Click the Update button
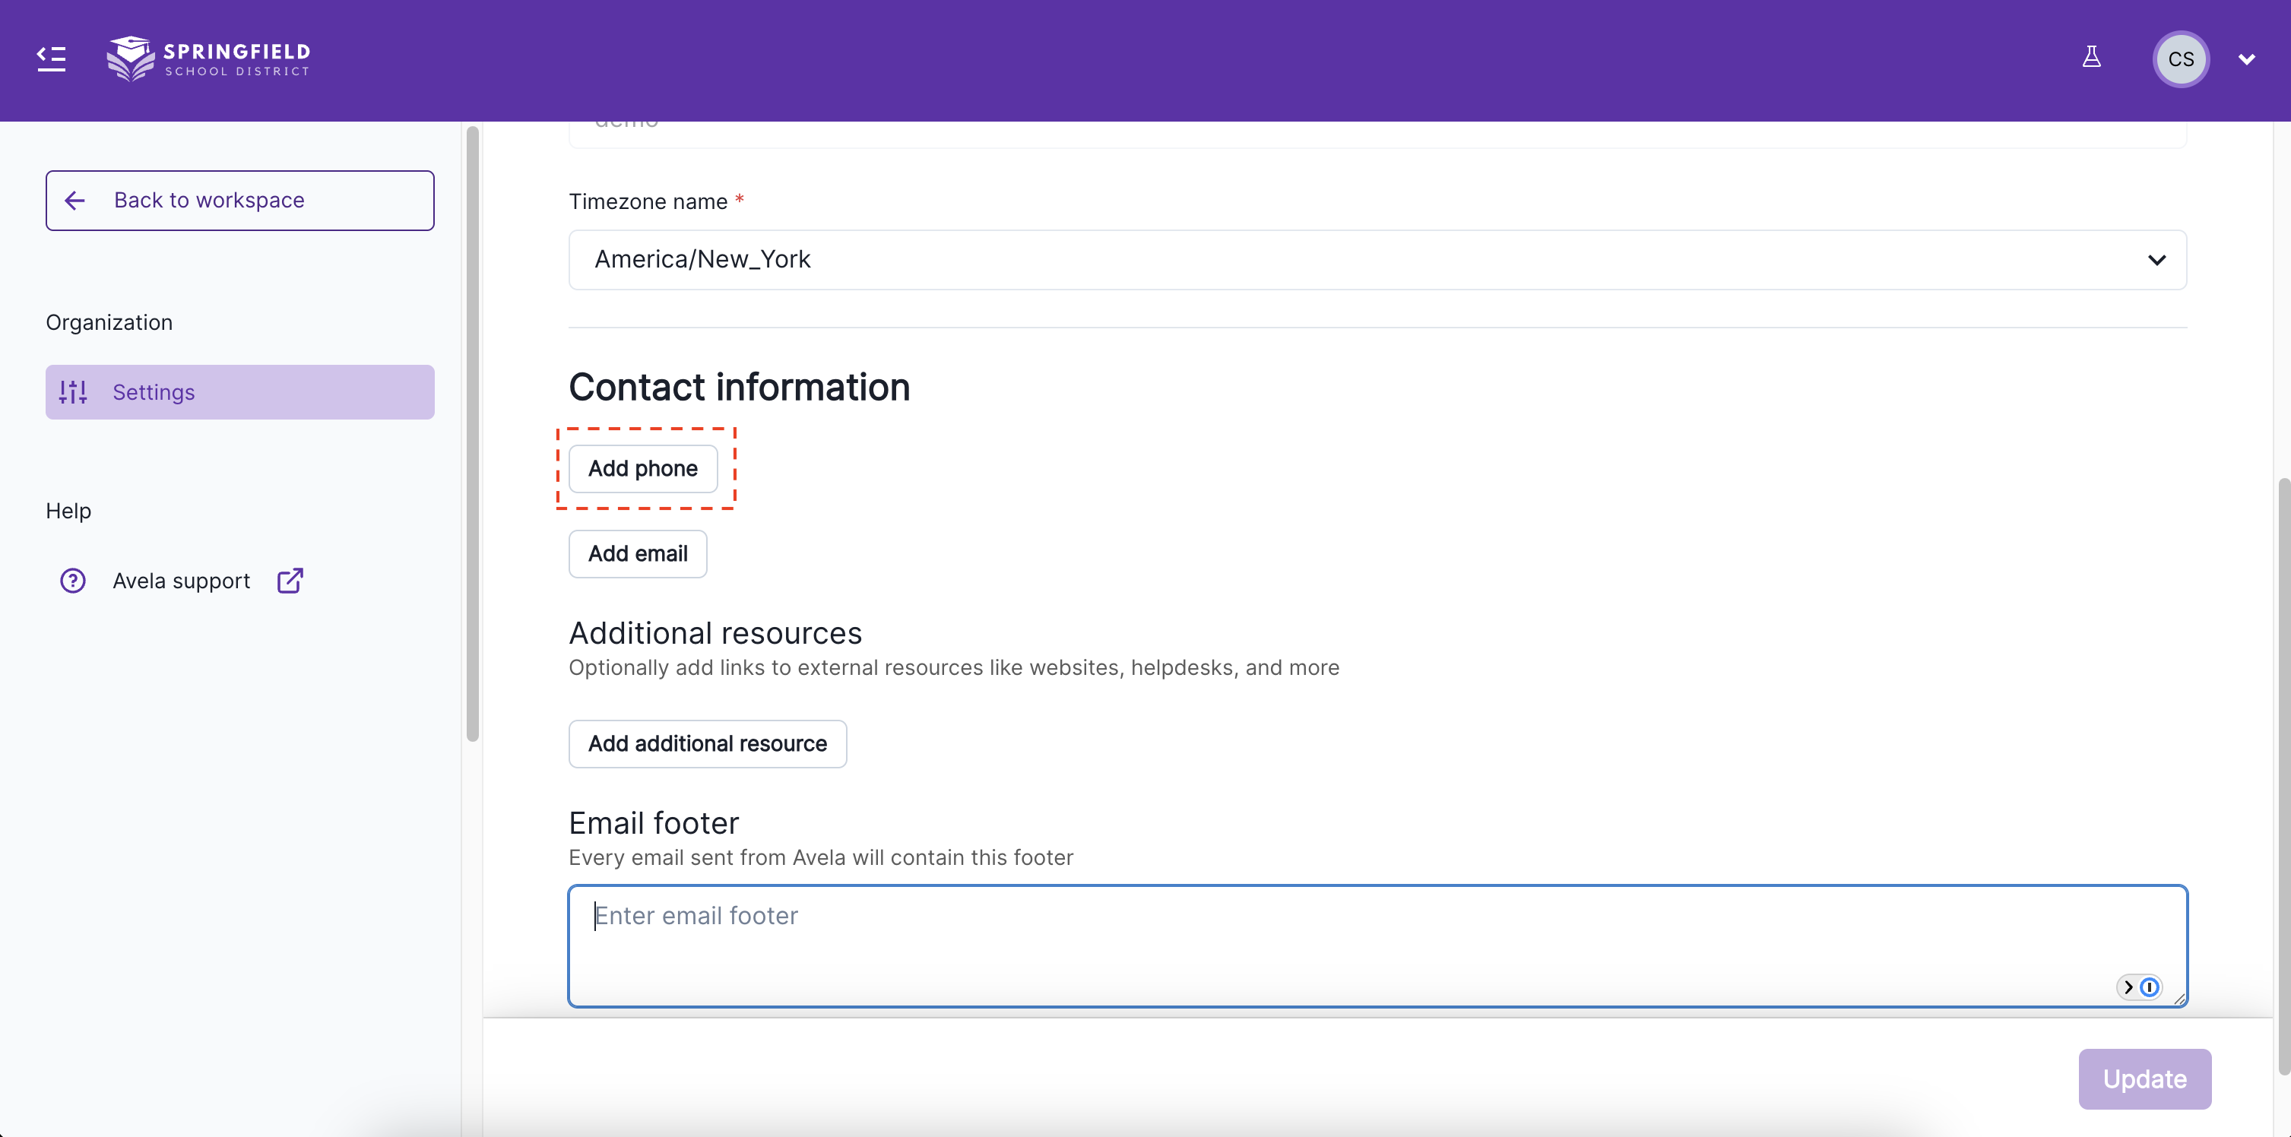This screenshot has height=1137, width=2291. point(2144,1078)
